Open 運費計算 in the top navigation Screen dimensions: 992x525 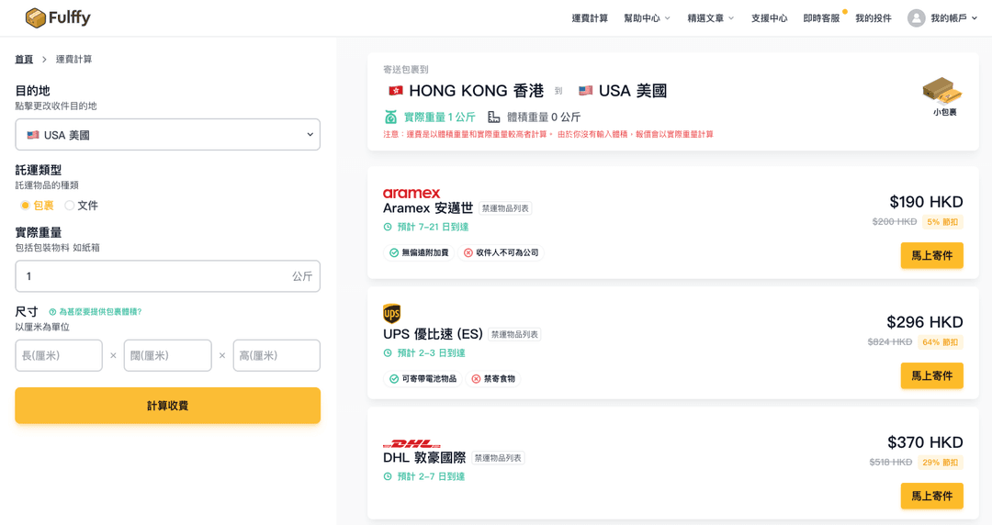point(590,18)
